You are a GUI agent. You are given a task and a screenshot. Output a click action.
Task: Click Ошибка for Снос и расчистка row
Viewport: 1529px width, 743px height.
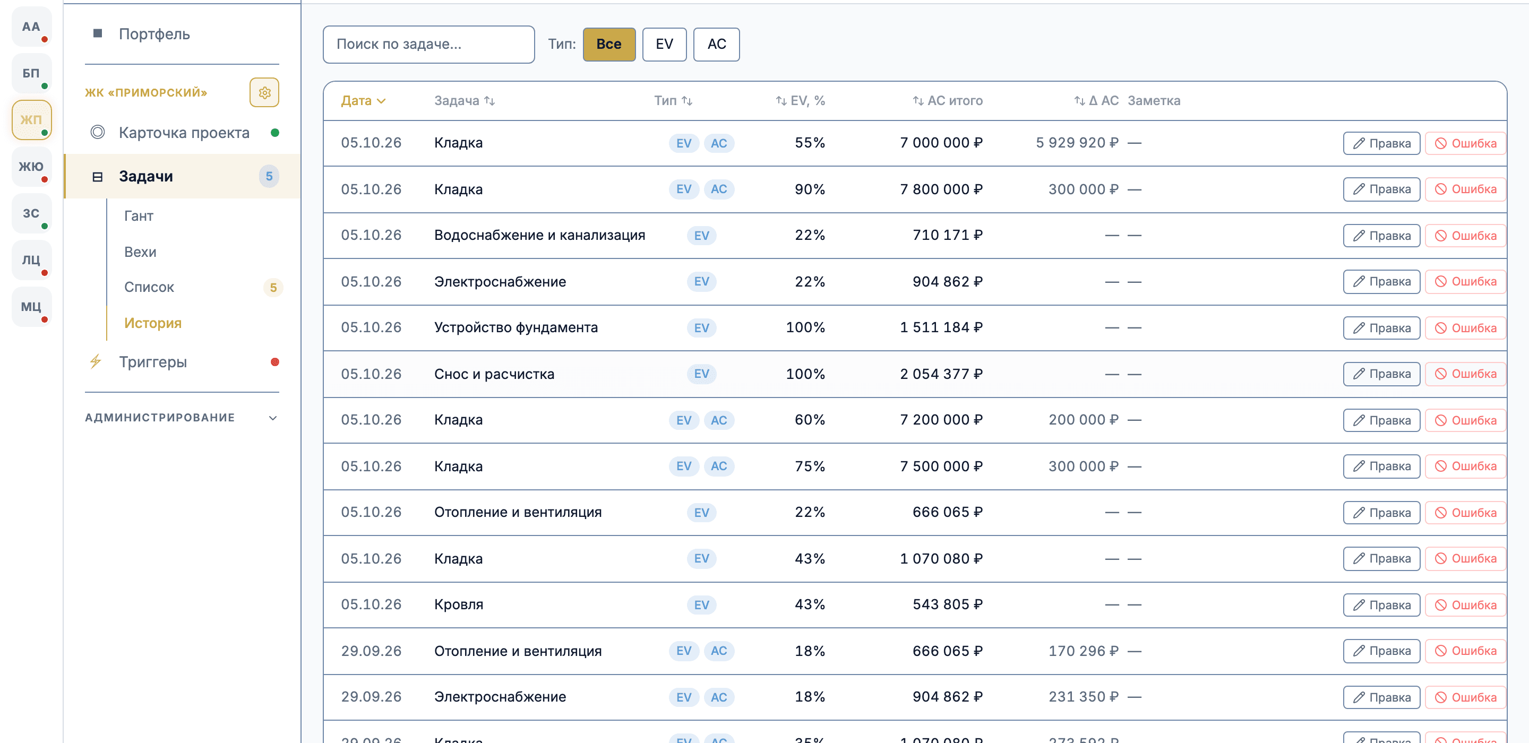pyautogui.click(x=1465, y=374)
